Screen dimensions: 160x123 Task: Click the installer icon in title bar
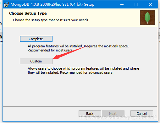(x=6, y=4)
